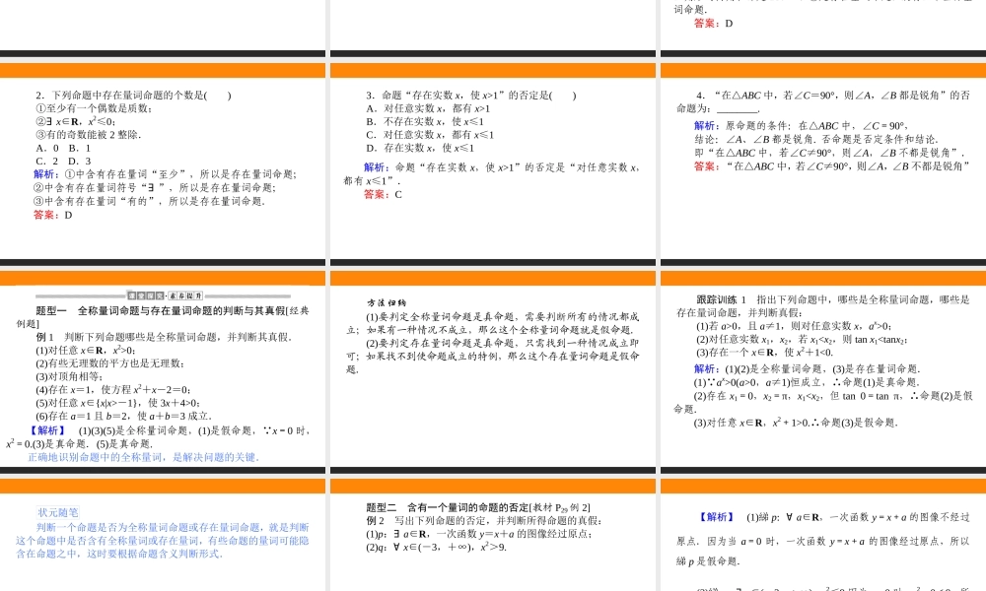Click the line '綈p是假命题'
The image size is (986, 591).
pyautogui.click(x=709, y=561)
